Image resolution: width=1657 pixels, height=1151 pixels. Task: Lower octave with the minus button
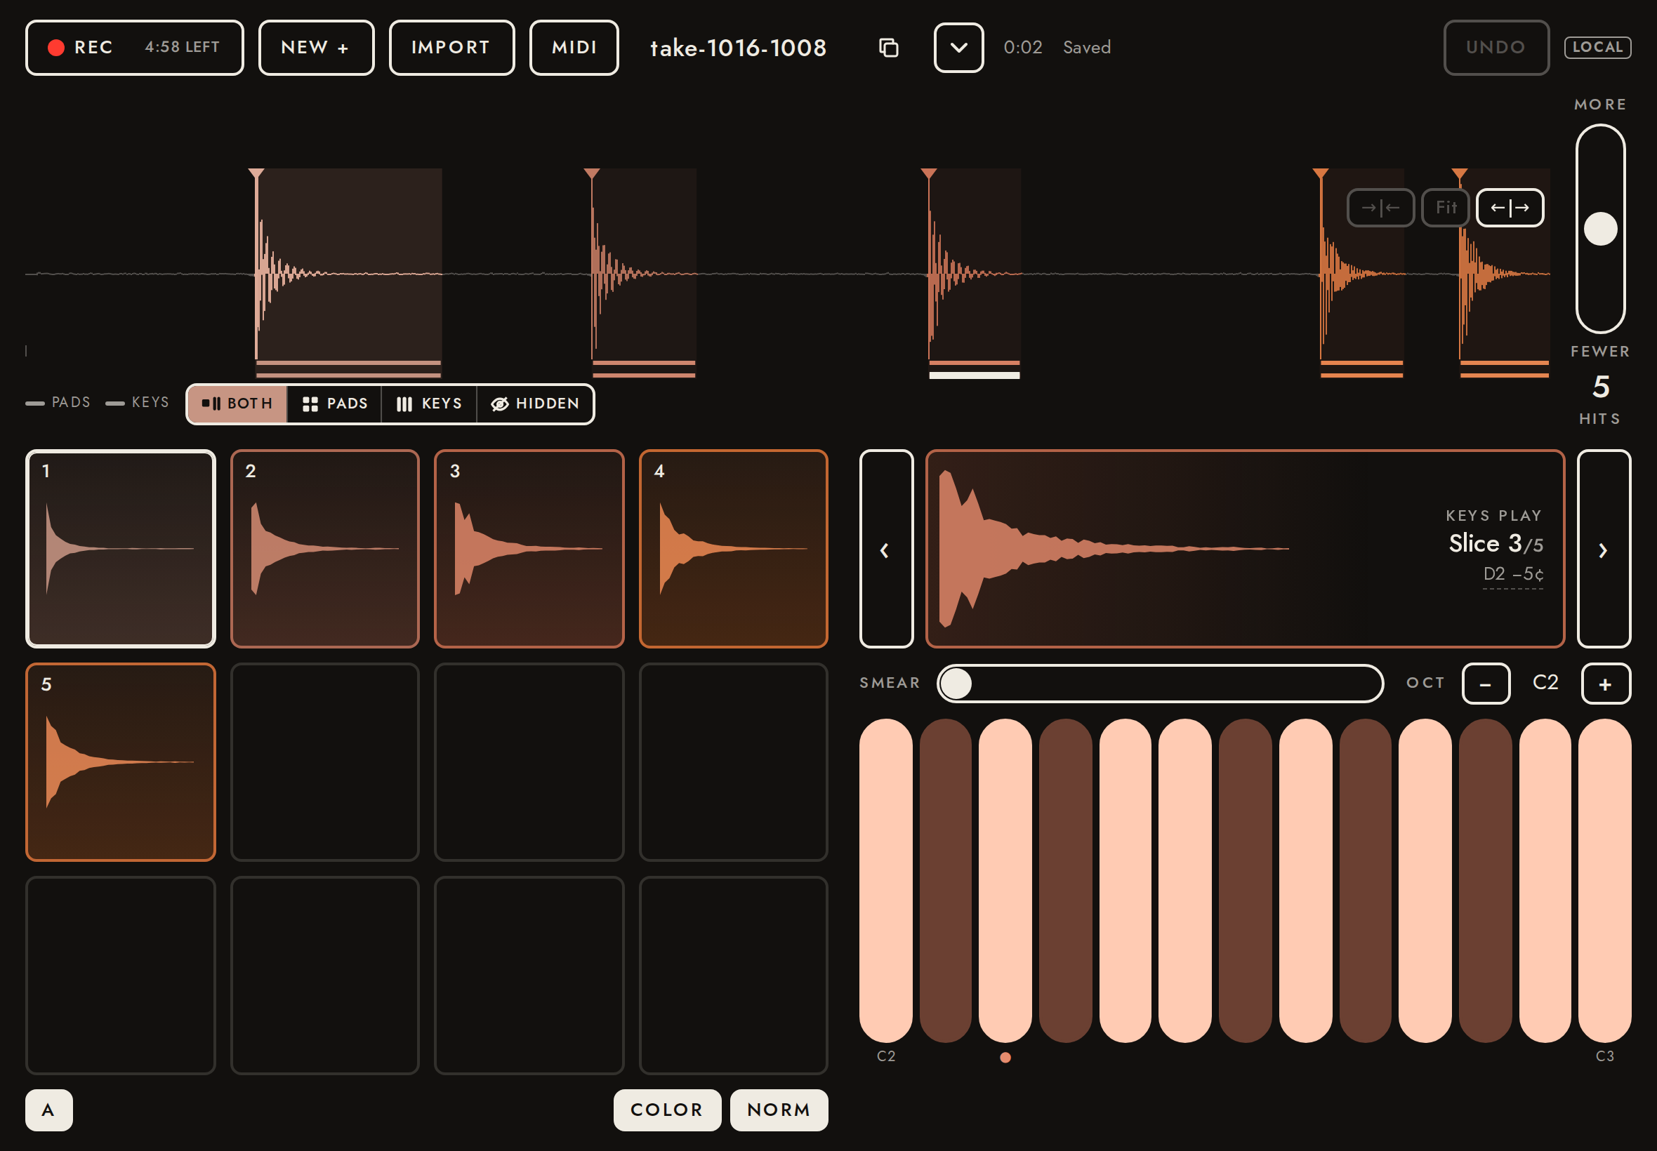point(1486,684)
